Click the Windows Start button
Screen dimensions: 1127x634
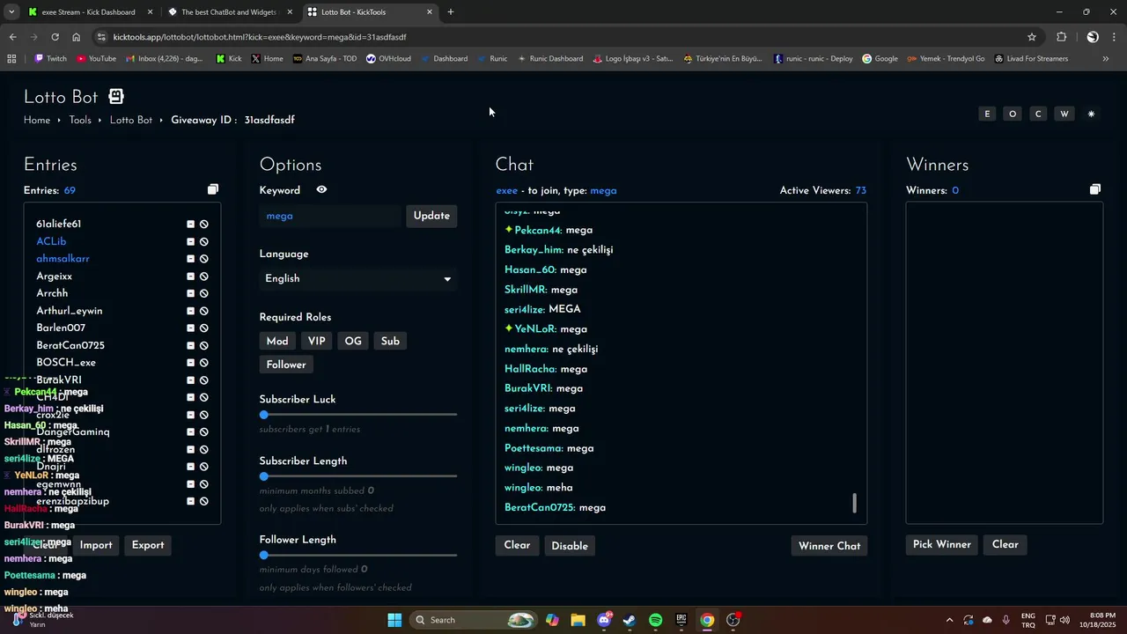point(394,620)
